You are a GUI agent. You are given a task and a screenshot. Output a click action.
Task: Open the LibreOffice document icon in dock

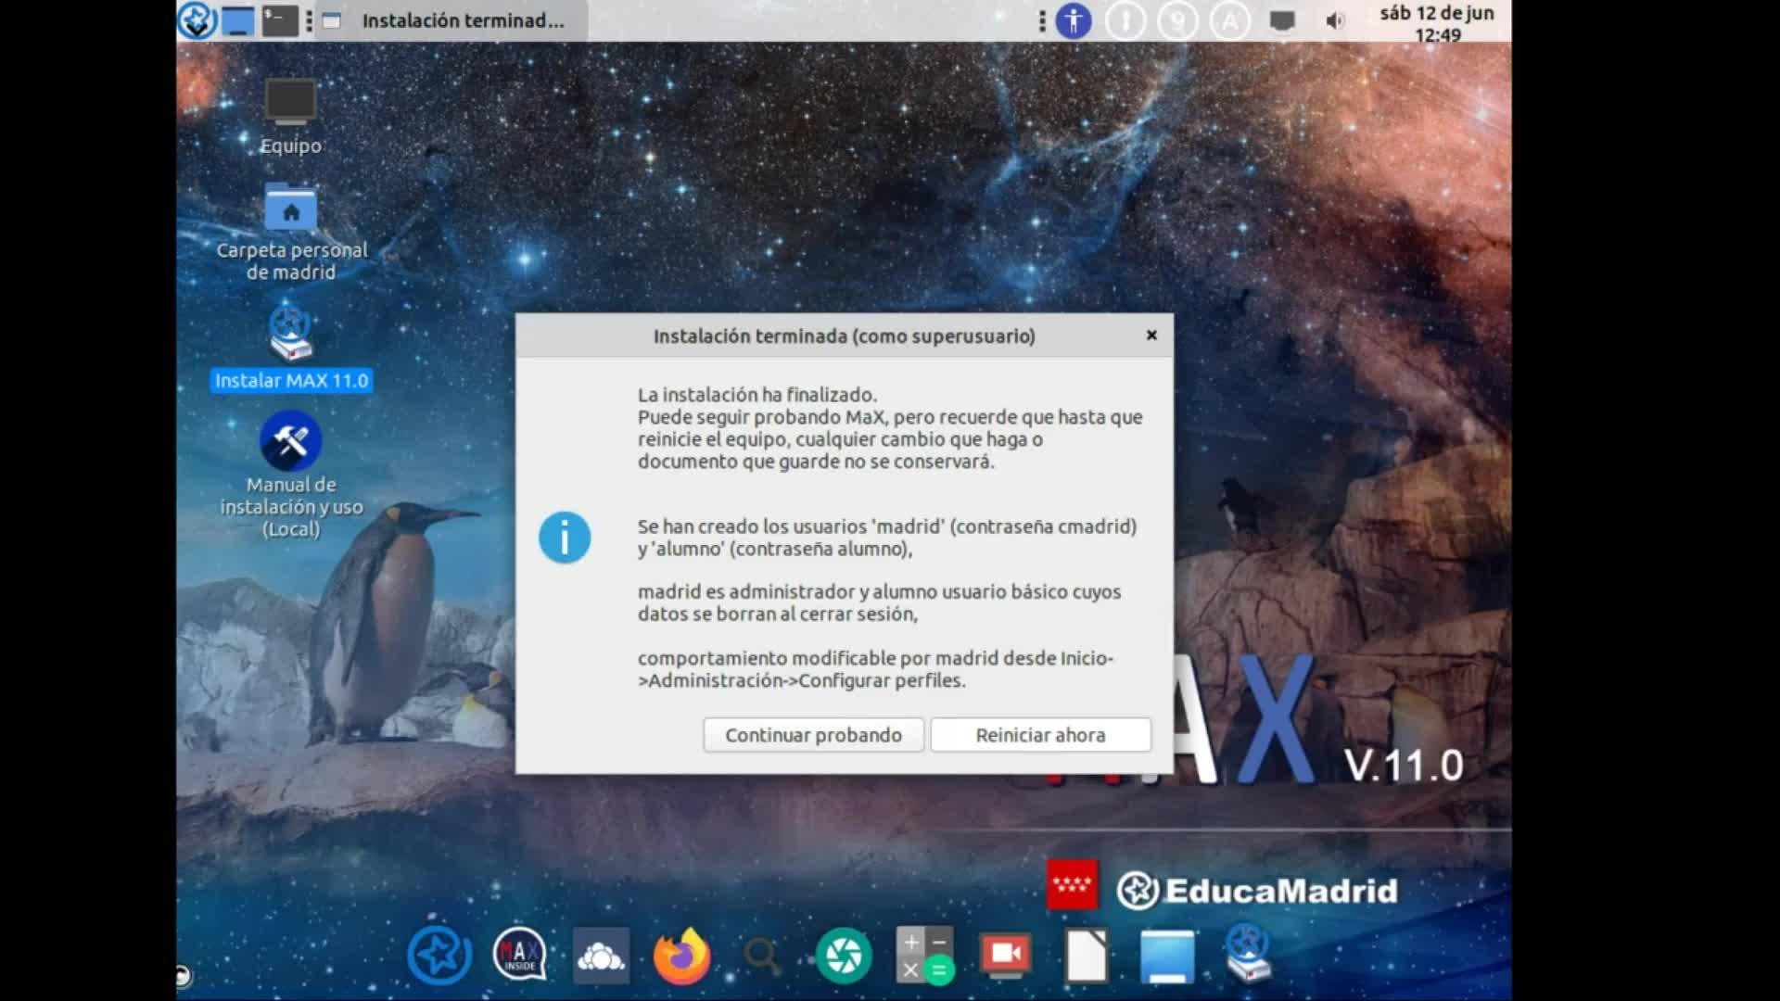1087,956
